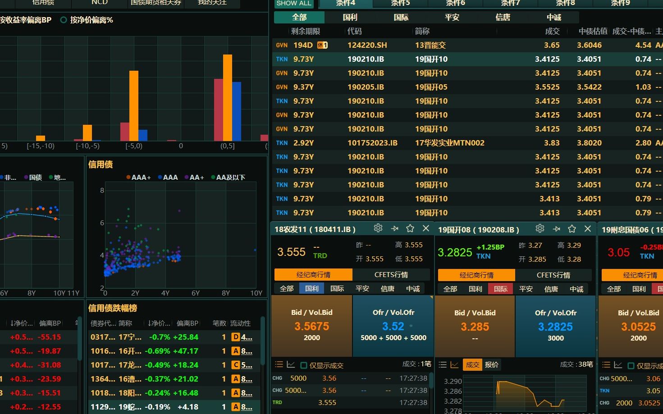Toggle AAA+ series in credit bond legend
The width and height of the screenshot is (663, 414).
[x=139, y=177]
